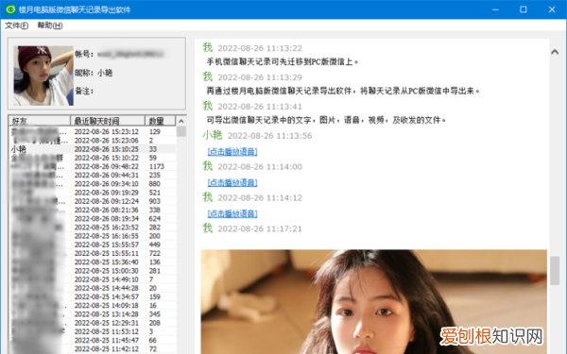Screen dimensions: 567x354
Task: Open the 文件(F) menu
Action: point(17,25)
